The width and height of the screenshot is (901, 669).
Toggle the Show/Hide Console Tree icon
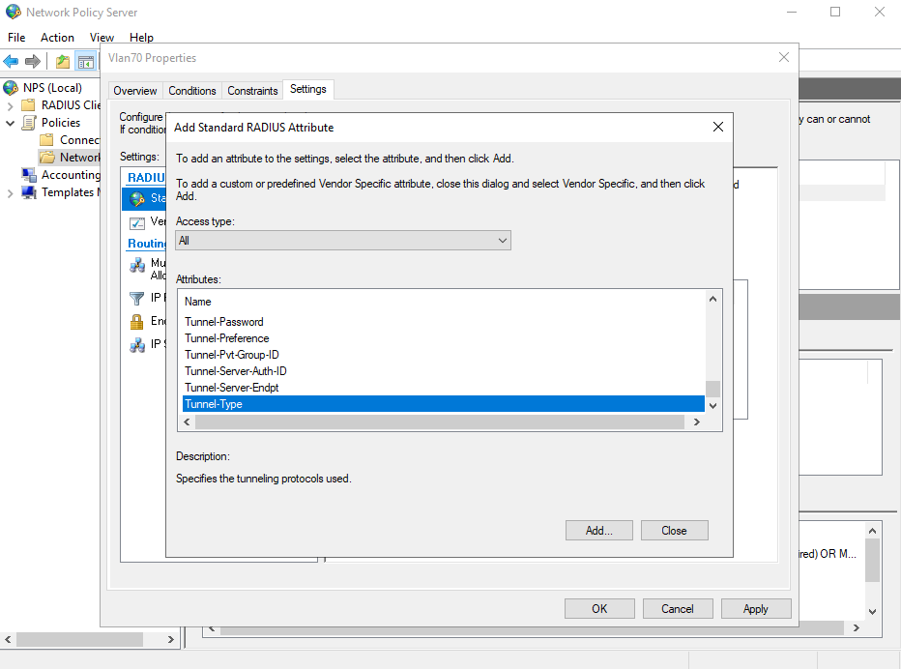pos(86,62)
